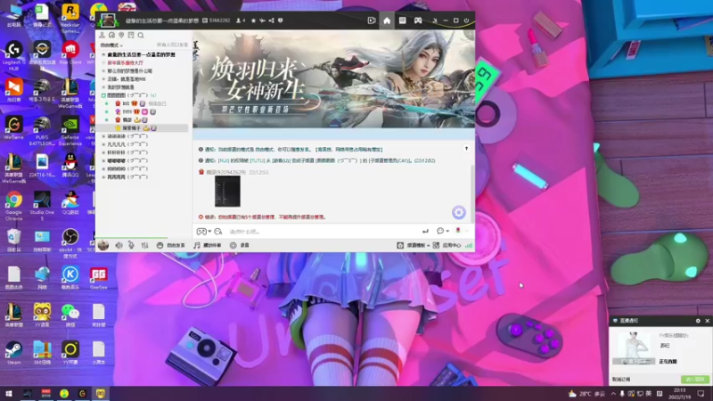The image size is (713, 401).
Task: Open the Recycle Bin on the desktop
Action: (13, 241)
